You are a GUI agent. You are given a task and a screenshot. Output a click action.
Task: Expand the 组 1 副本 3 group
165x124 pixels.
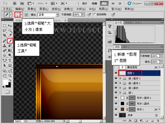(x=120, y=78)
